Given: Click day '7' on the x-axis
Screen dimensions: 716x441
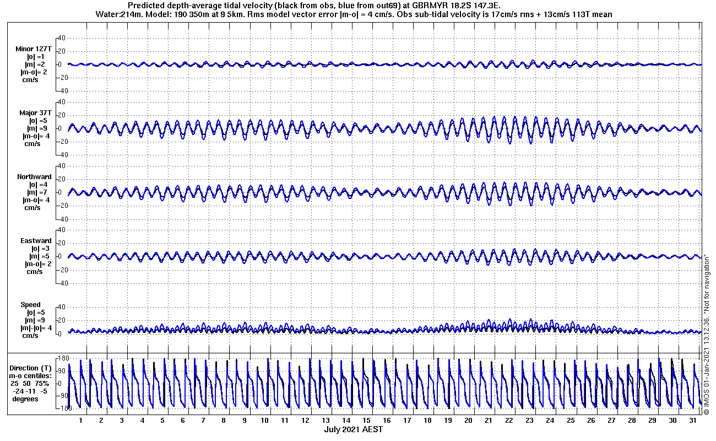Looking at the screenshot, I should [203, 421].
